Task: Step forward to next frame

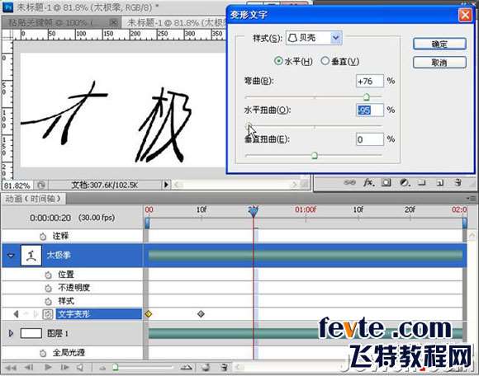Action: coord(64,368)
